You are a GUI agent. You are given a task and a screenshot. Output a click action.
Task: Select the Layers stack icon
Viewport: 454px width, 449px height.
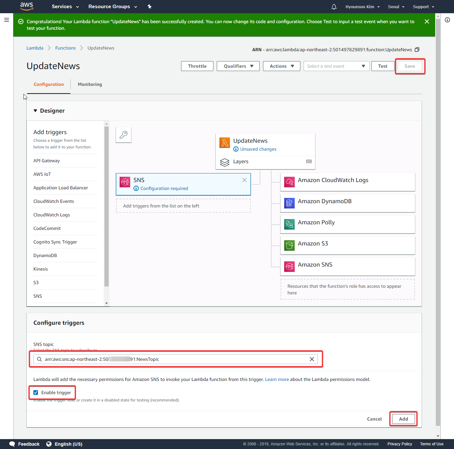225,162
